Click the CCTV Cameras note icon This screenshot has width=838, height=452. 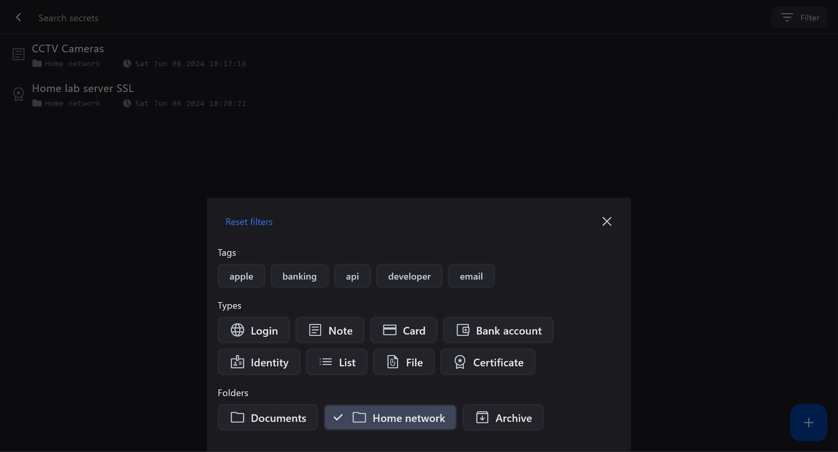pos(19,54)
